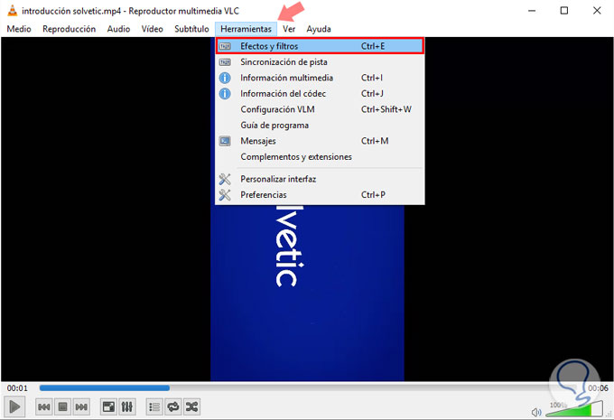Click the VLC cone title bar icon
Screen dimensions: 614x420
pos(13,11)
